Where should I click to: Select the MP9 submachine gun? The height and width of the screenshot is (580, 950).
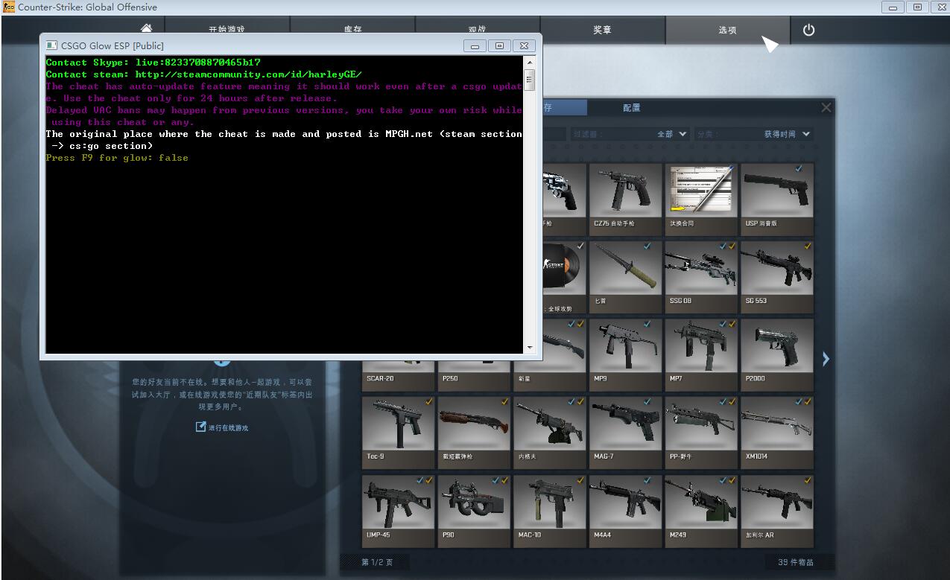(625, 354)
